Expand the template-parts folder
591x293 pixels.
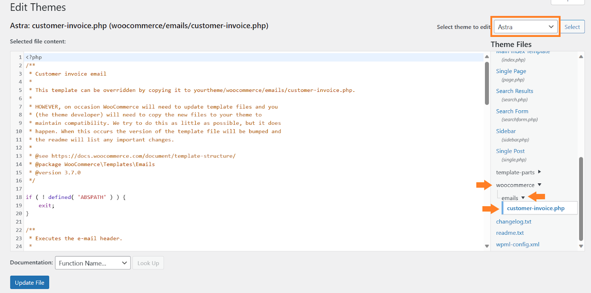tap(519, 172)
